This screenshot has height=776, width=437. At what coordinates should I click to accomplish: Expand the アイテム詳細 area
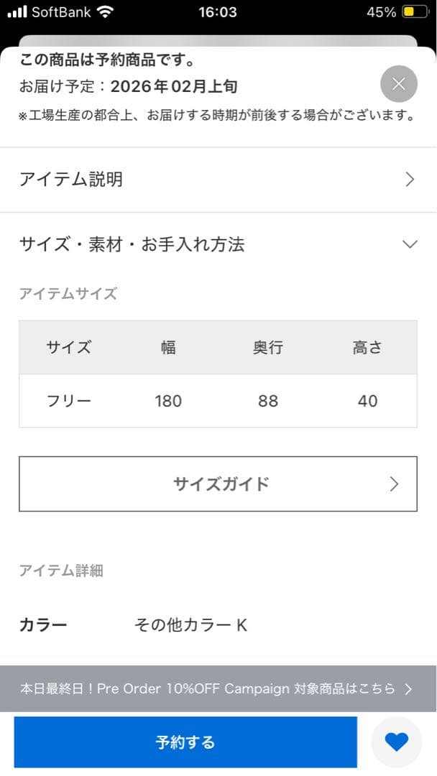(60, 571)
